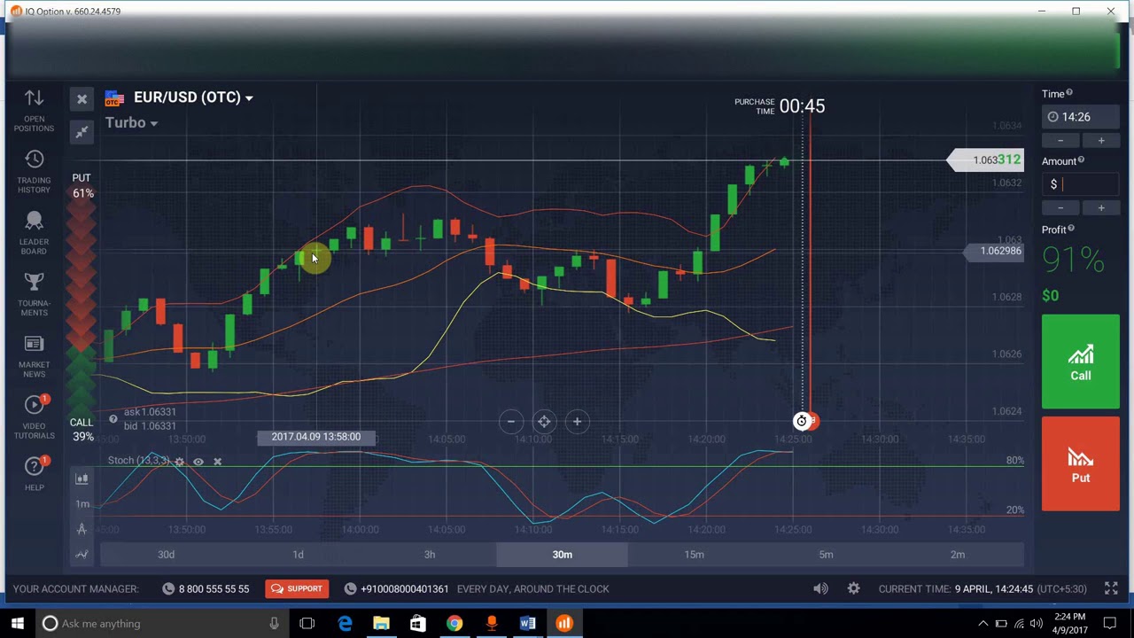Select the 30m timeframe
Screen dimensions: 1134x638
[562, 555]
